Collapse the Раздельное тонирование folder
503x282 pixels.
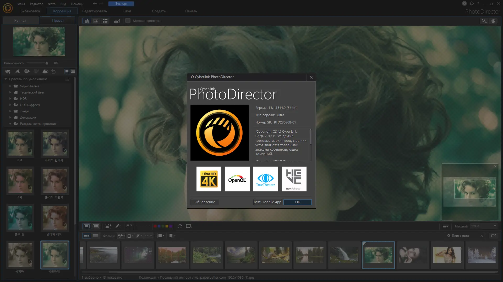tap(10, 124)
